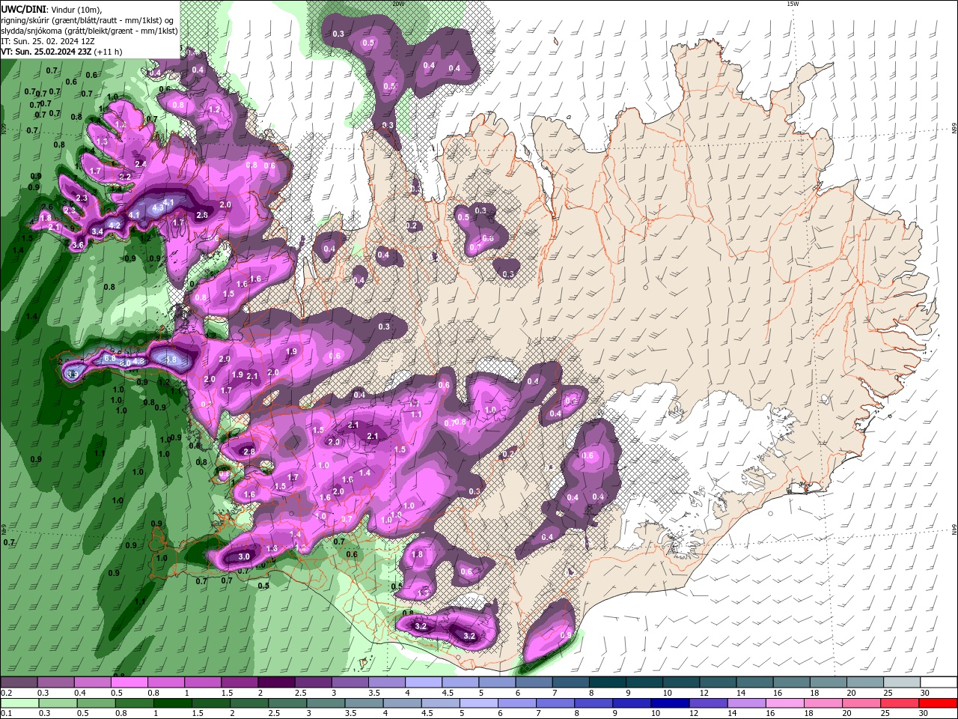Select the light lavender snow swatch labeled 4

click(x=423, y=682)
